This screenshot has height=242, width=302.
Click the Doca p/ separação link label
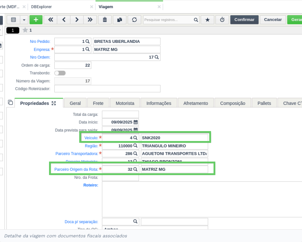click(x=81, y=222)
